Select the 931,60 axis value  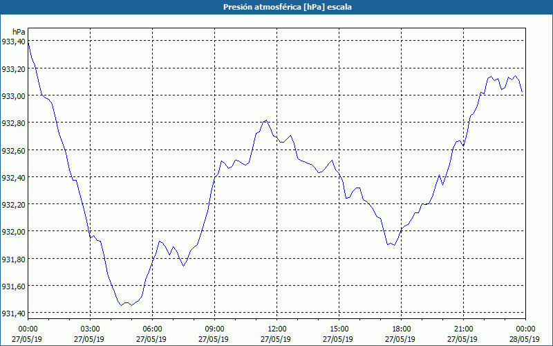point(13,286)
